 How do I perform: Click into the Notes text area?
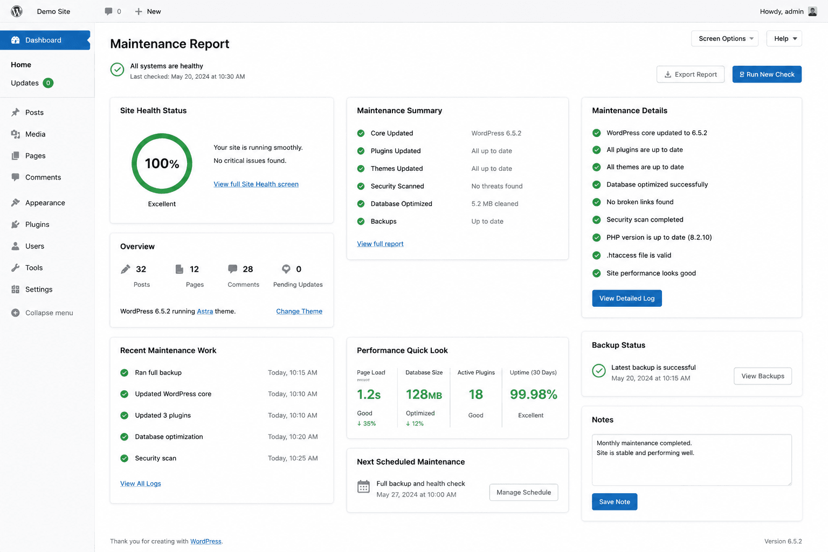click(692, 460)
